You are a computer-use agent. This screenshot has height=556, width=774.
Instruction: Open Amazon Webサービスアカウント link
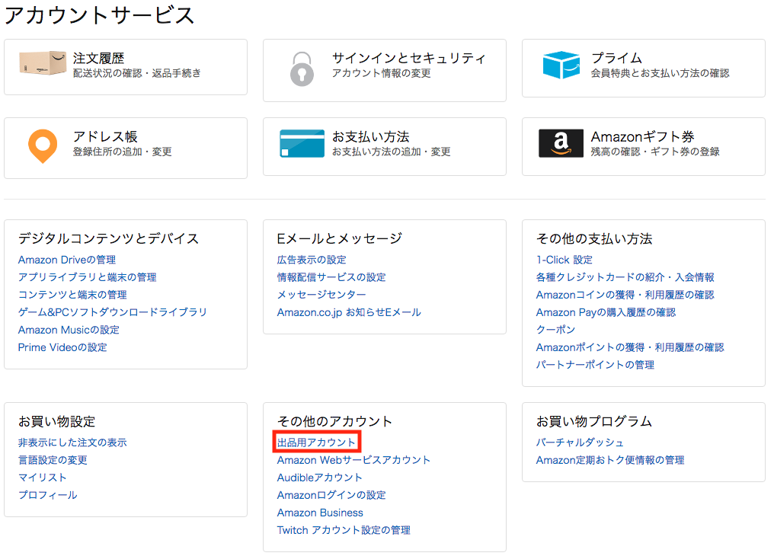(x=353, y=460)
